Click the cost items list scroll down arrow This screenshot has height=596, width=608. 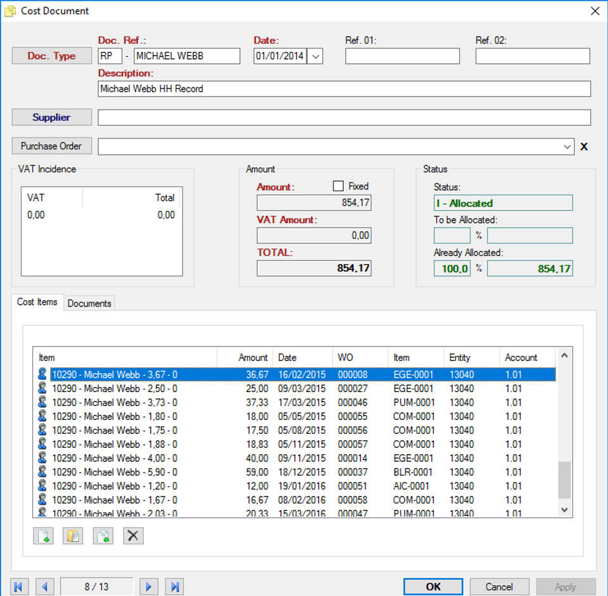(x=564, y=510)
